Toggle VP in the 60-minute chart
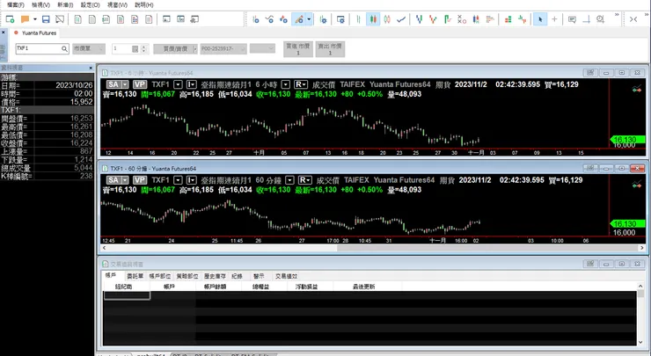 point(140,180)
